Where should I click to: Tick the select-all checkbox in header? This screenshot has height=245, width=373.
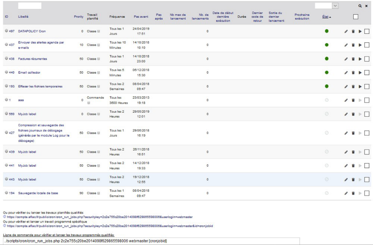356,17
